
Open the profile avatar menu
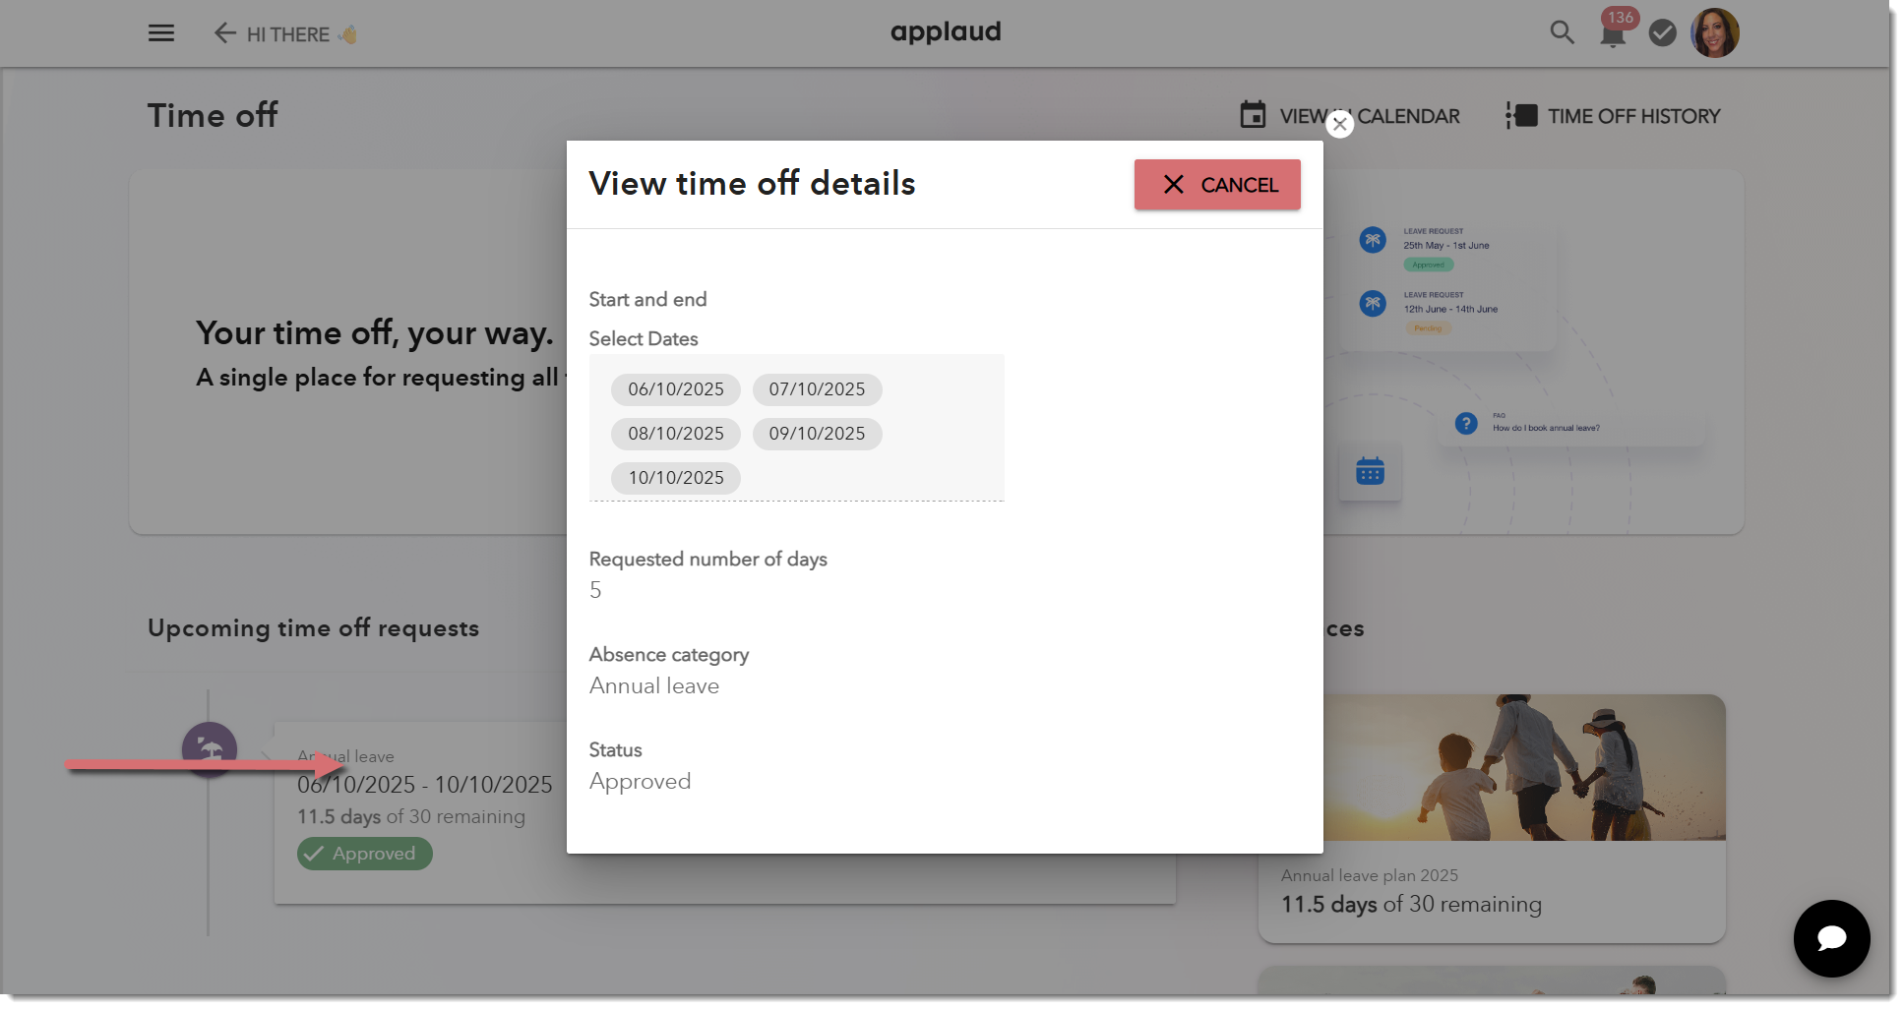(x=1715, y=32)
